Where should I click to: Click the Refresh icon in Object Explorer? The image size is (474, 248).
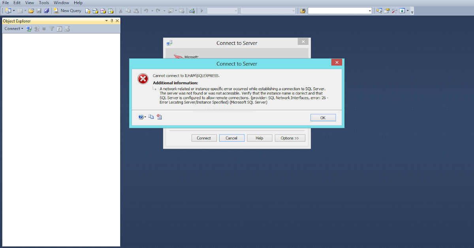[x=59, y=29]
